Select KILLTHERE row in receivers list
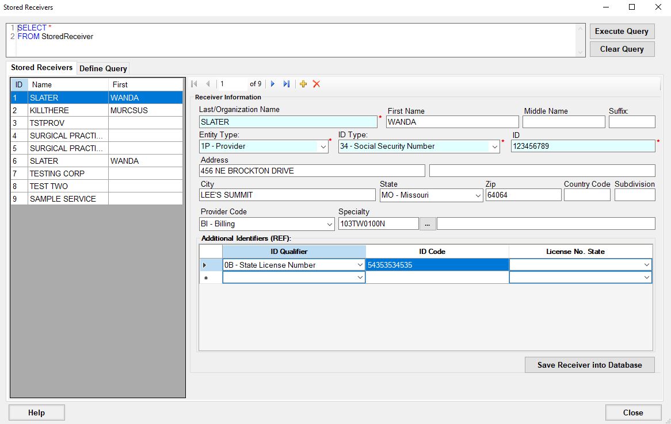Viewport: 671px width, 424px height. click(x=98, y=110)
